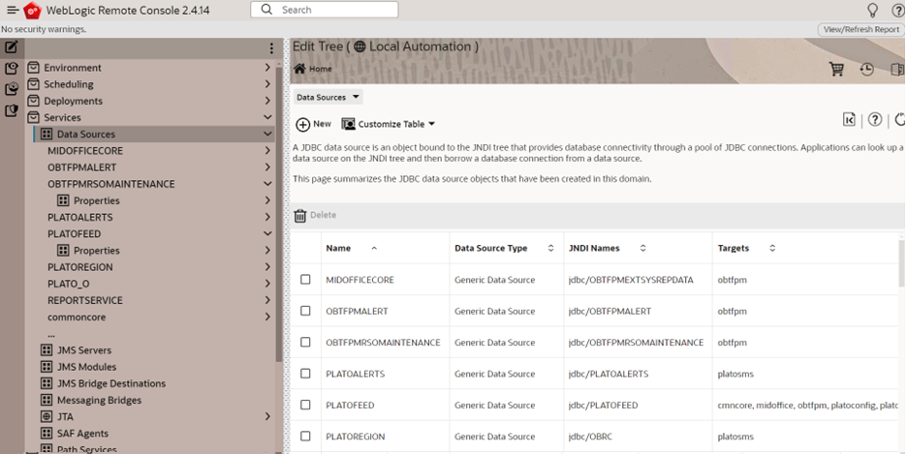Viewport: 907px width, 454px height.
Task: Click the history clock icon
Action: [x=866, y=70]
